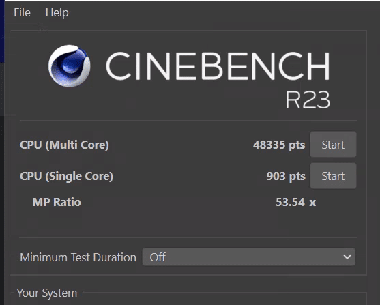Open the Minimum Test Duration dropdown

(249, 257)
